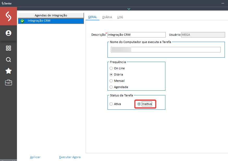Viewport: 228px width, 161px height.
Task: Open the user profile icon
Action: 8,33
